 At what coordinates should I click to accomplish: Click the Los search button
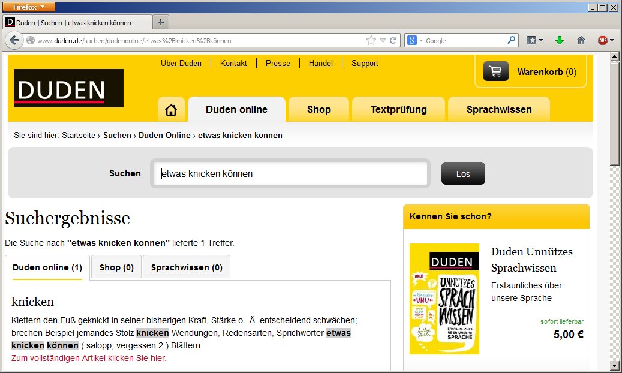click(463, 173)
